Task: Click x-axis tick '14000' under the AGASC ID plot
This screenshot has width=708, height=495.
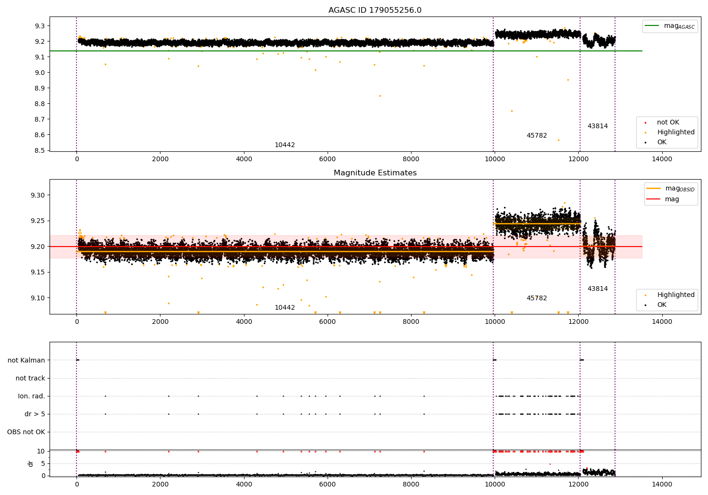Action: click(x=662, y=159)
